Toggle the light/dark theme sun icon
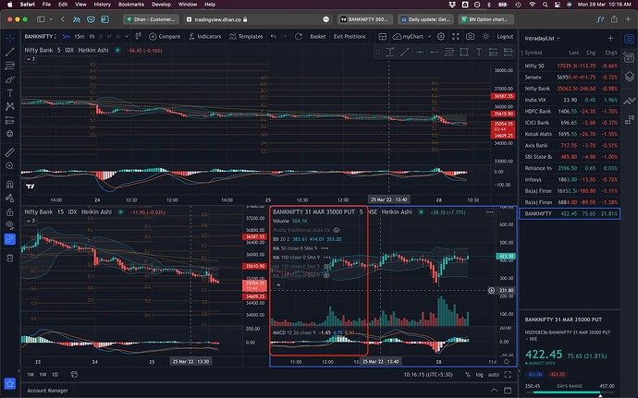 (485, 37)
